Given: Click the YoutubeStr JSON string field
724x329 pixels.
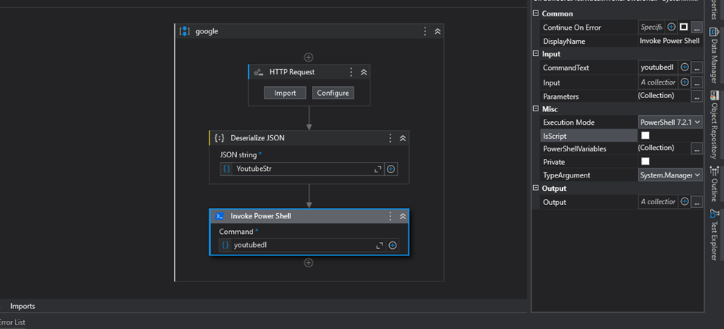Looking at the screenshot, I should click(301, 169).
